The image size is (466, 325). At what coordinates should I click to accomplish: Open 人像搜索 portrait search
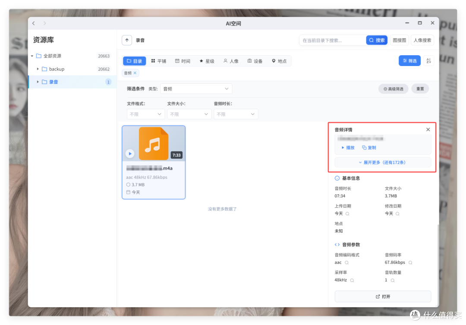click(422, 40)
